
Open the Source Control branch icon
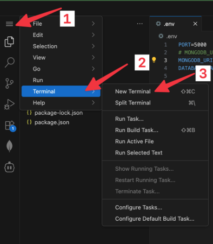tap(9, 84)
